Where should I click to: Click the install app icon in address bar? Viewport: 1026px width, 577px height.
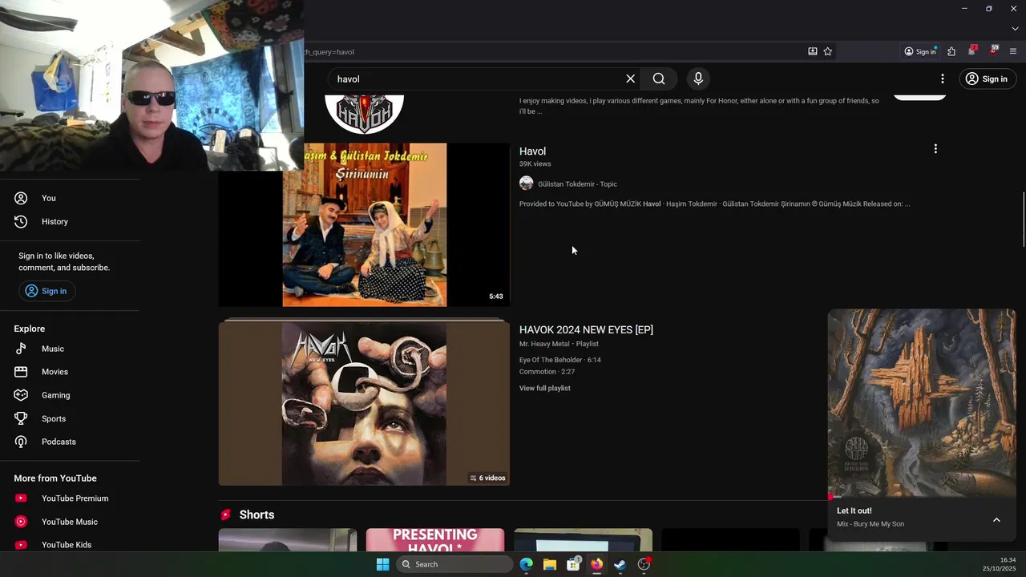coord(813,51)
